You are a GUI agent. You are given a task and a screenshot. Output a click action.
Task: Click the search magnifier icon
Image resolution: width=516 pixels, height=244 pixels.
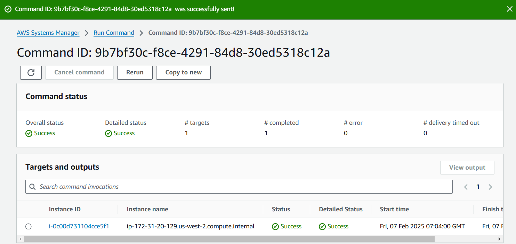33,187
